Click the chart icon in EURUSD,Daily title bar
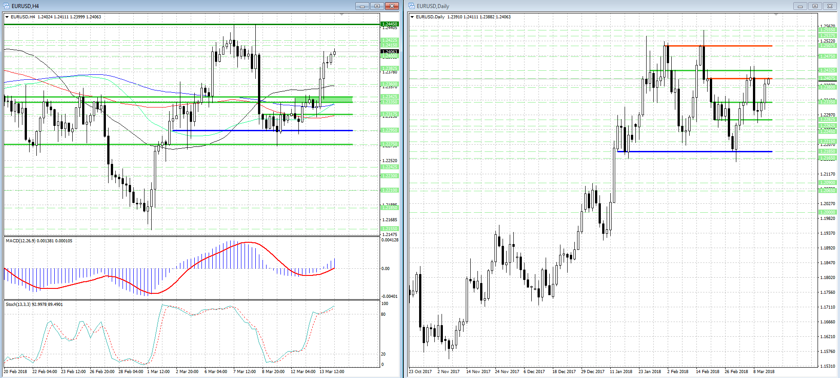Viewport: 840px width, 378px height. click(x=411, y=6)
